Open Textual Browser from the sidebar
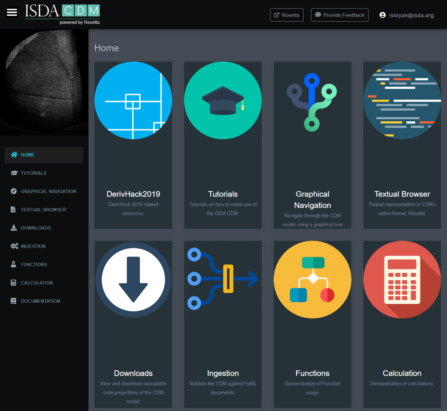 click(44, 209)
